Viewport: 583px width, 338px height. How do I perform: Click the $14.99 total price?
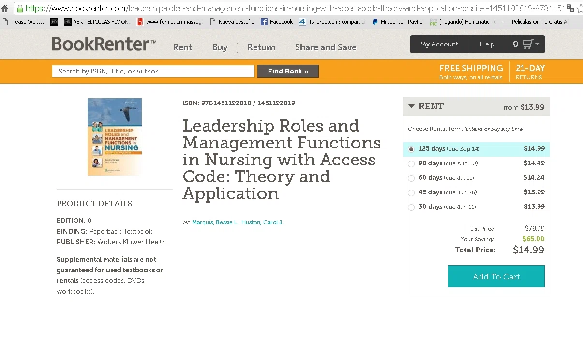click(x=529, y=250)
